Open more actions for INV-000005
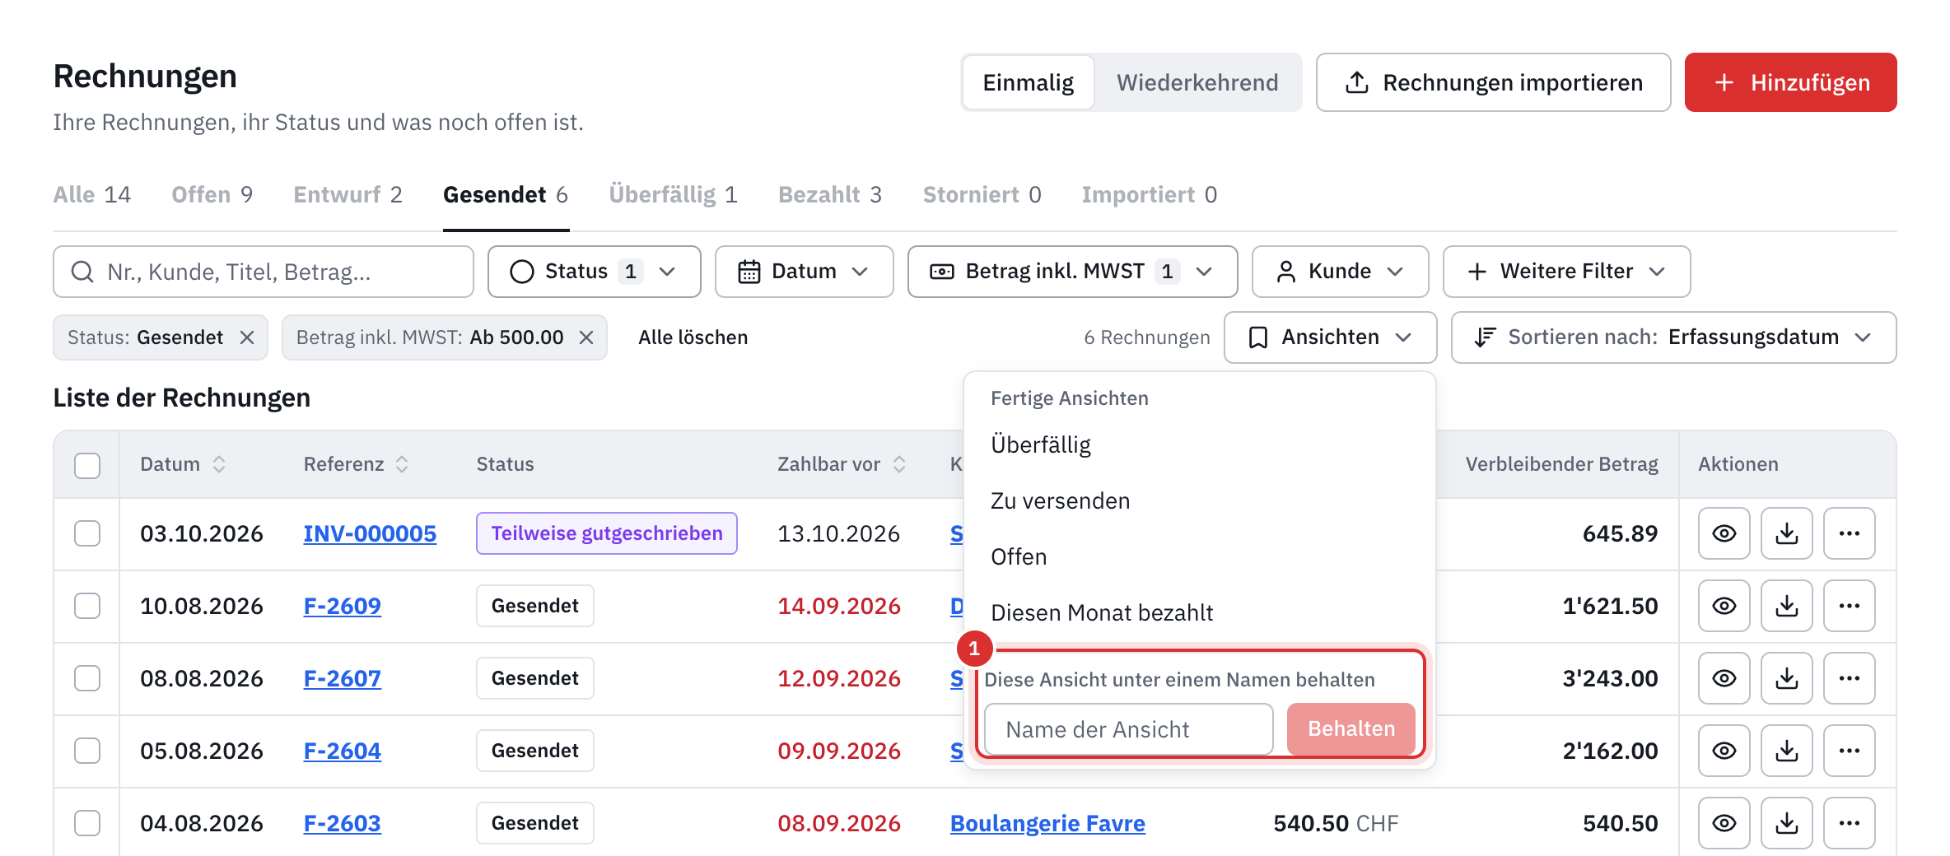Image resolution: width=1950 pixels, height=856 pixels. (x=1849, y=533)
